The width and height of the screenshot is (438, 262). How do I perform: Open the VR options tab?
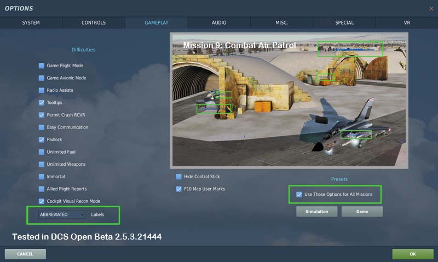407,22
